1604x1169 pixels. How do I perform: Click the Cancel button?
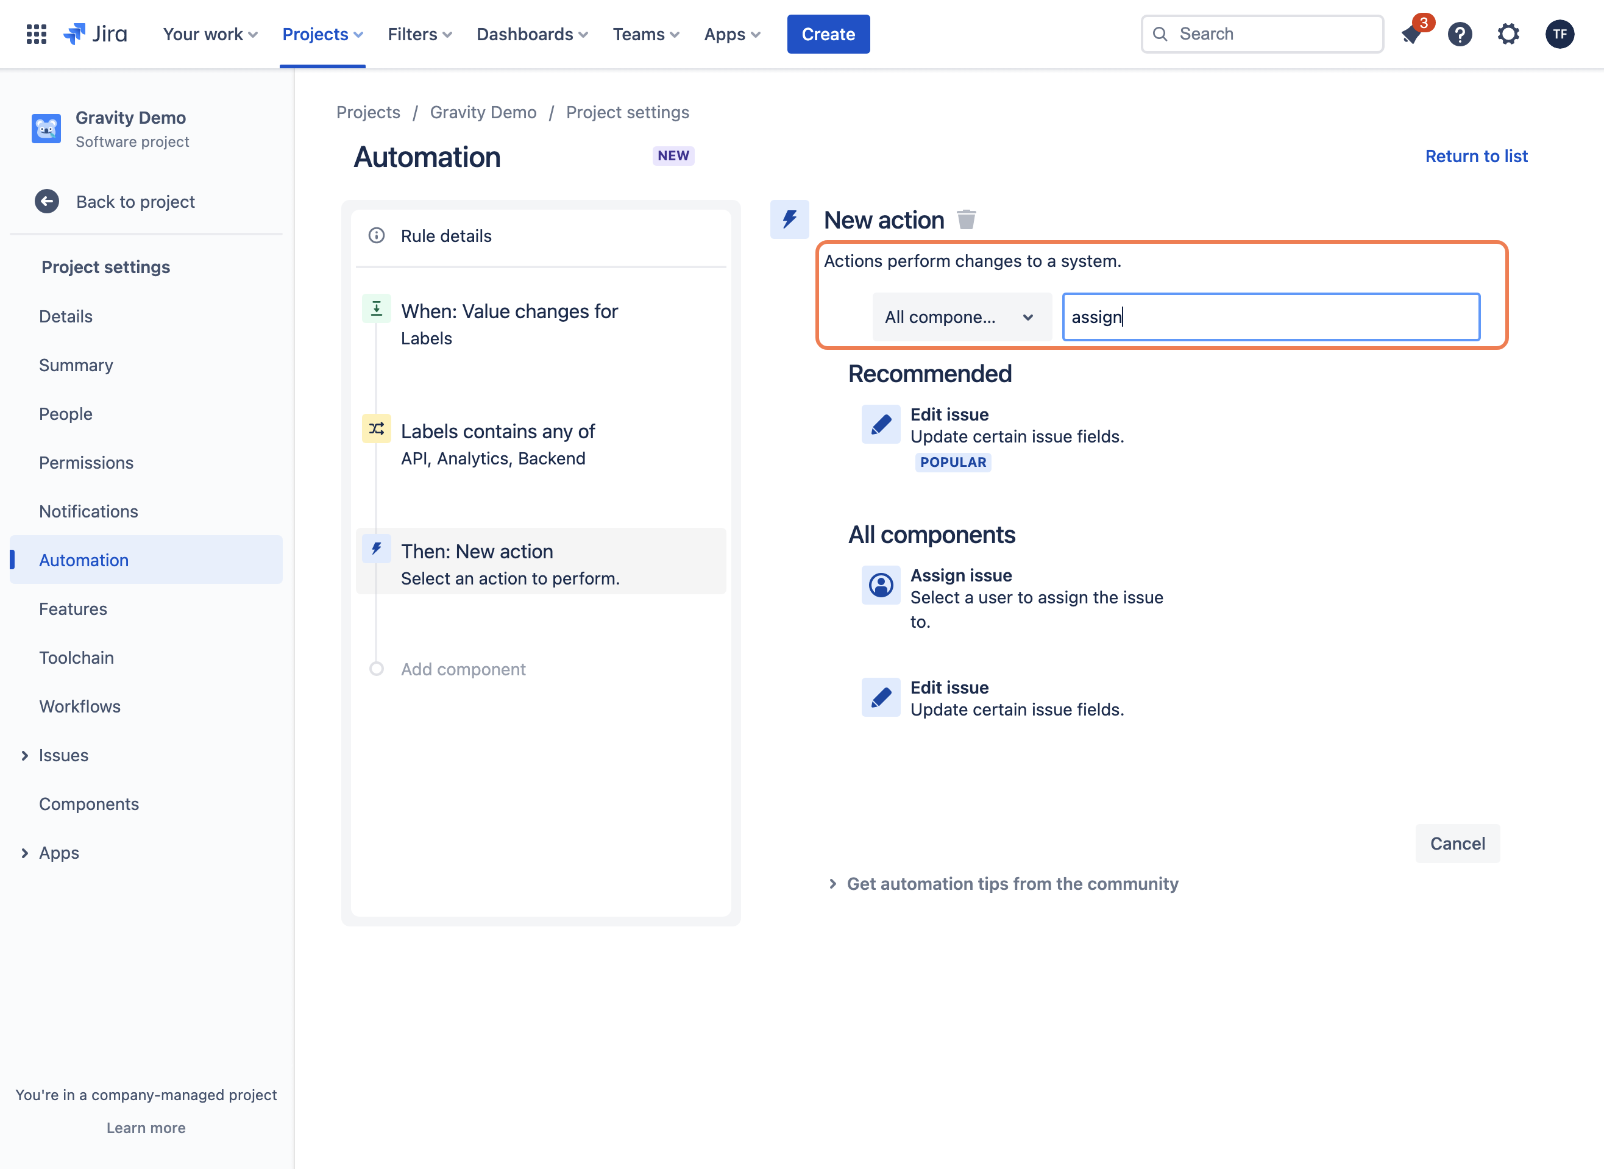click(1458, 844)
